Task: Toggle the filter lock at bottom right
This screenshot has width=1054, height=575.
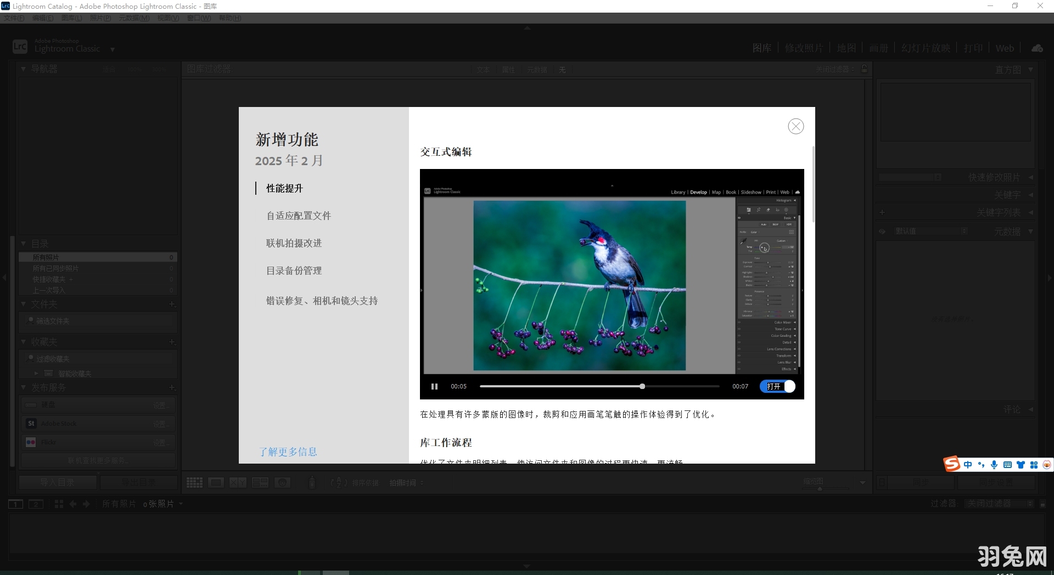Action: tap(1043, 503)
